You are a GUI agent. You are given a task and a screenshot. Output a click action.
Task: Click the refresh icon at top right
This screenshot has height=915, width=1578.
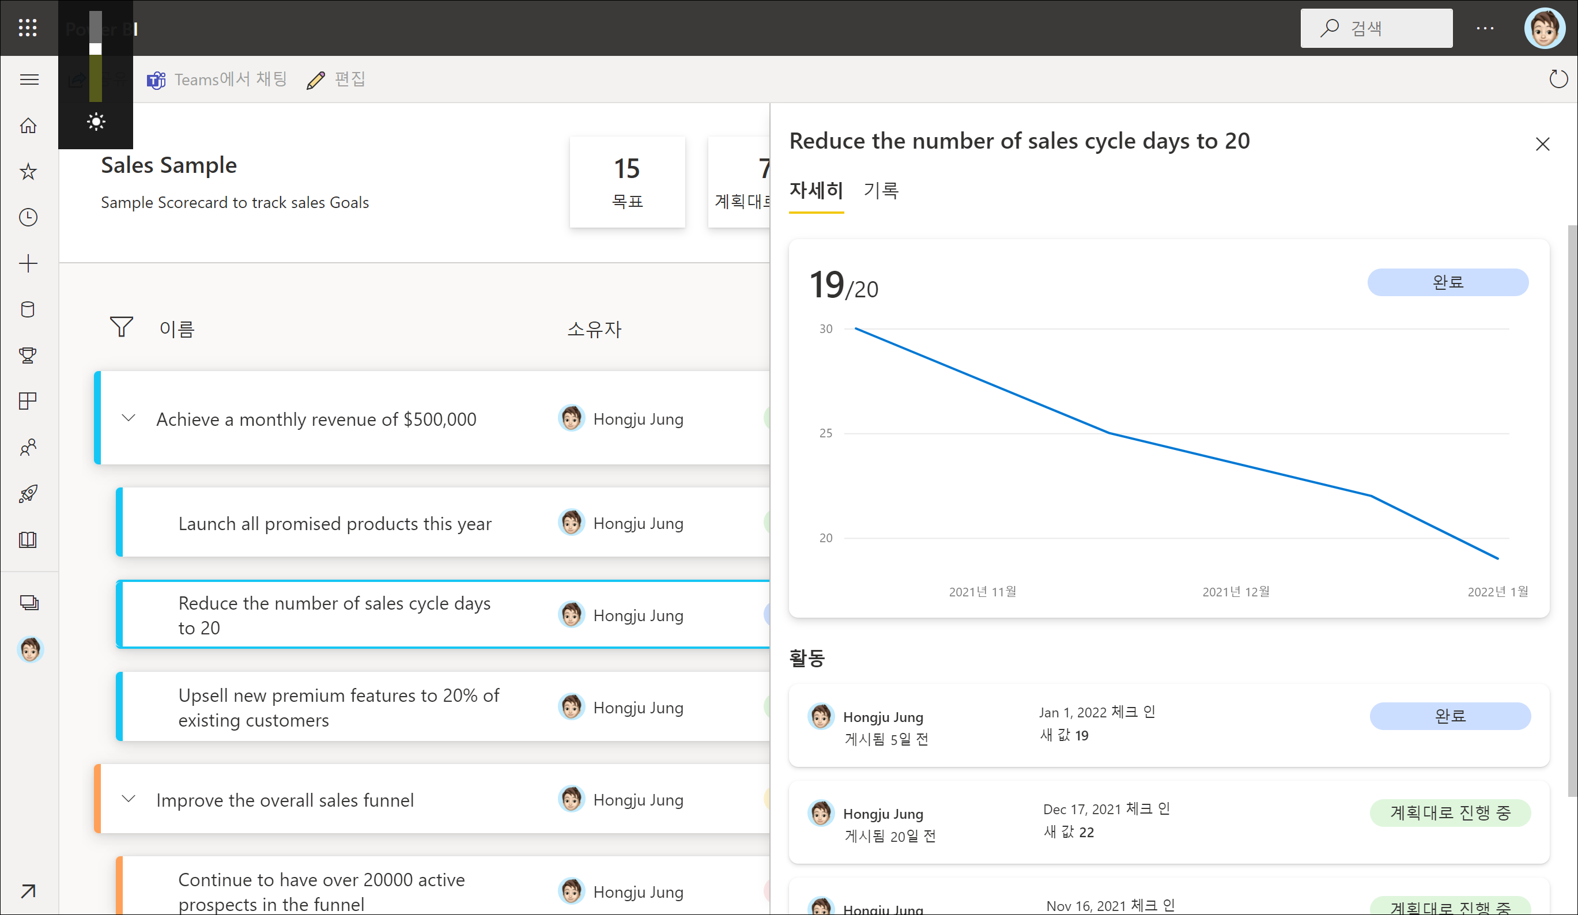1557,80
